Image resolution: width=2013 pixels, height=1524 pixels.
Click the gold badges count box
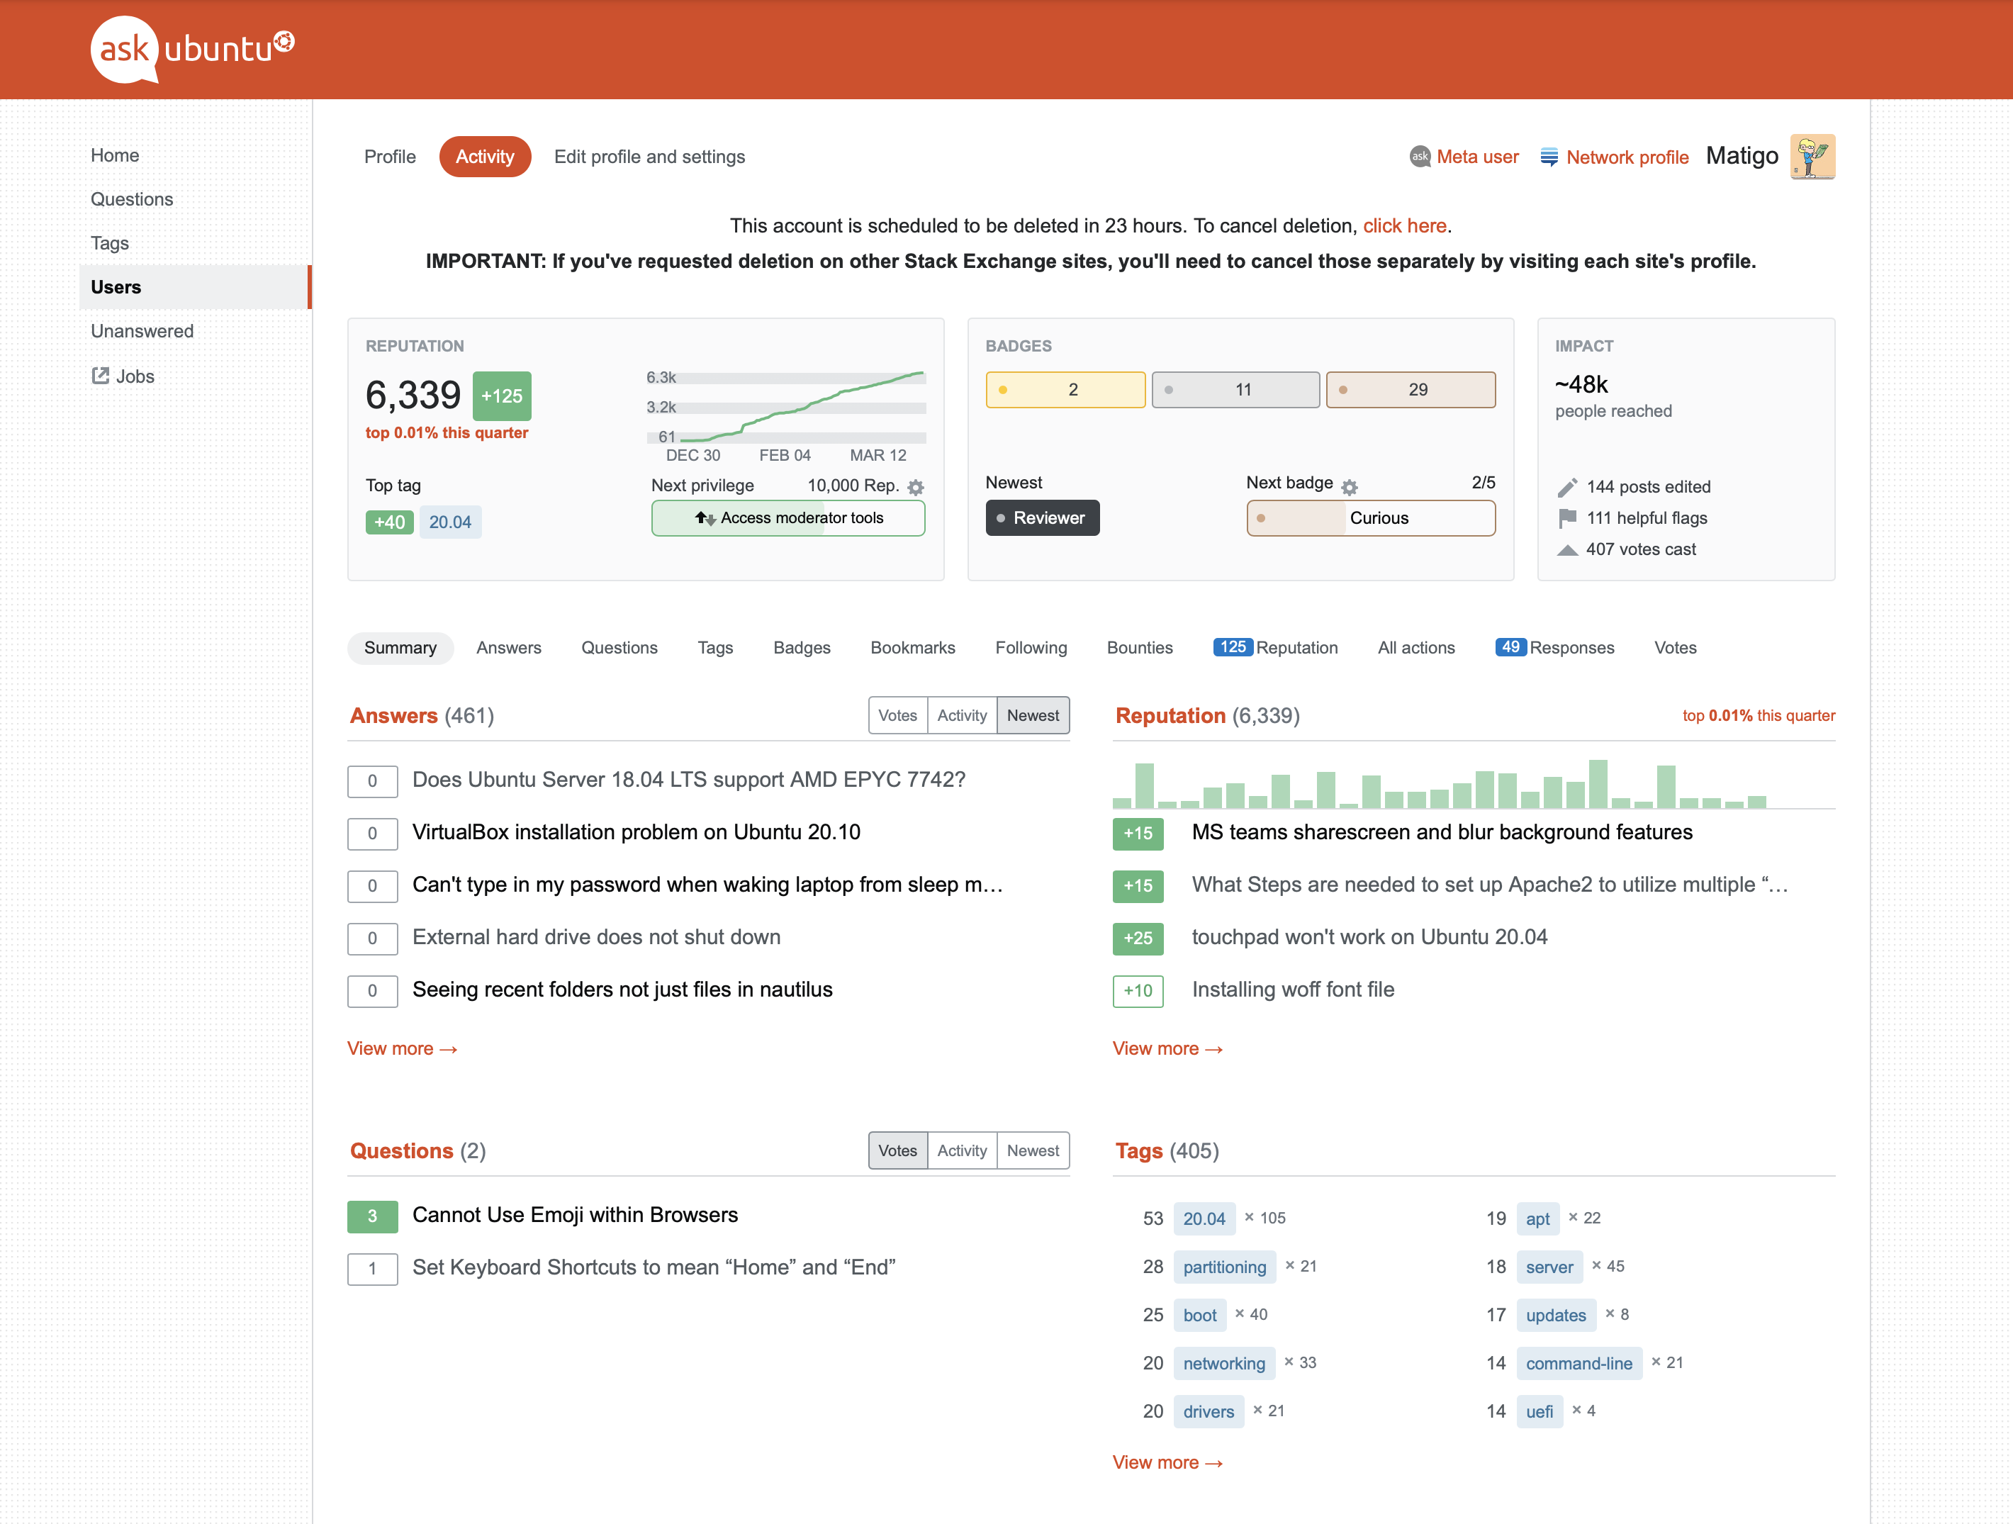1065,389
